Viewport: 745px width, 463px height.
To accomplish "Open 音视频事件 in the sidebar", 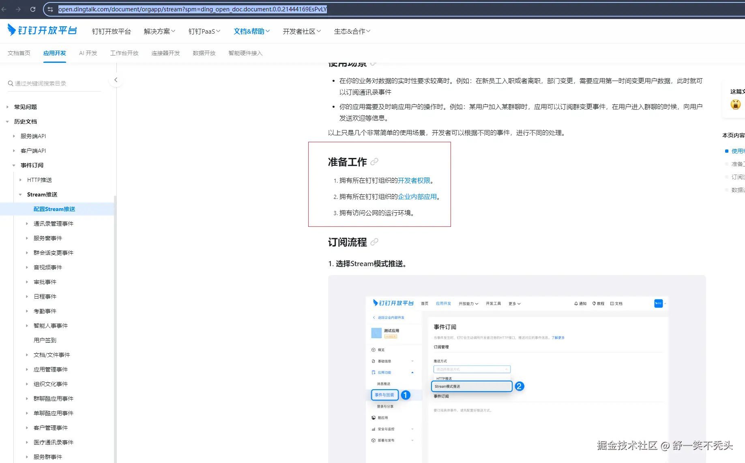I will point(48,267).
